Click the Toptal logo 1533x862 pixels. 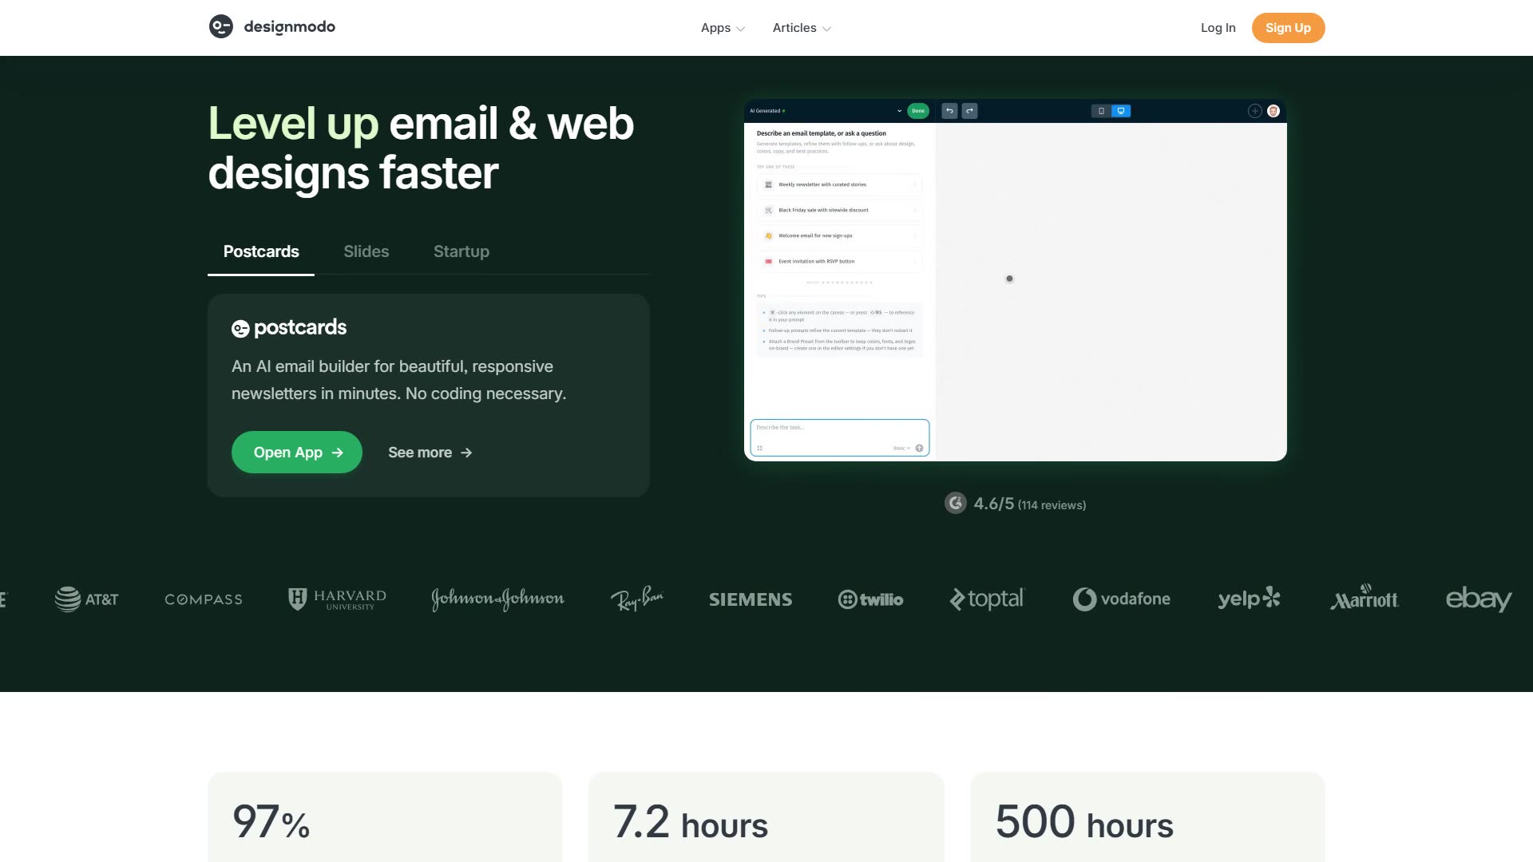pyautogui.click(x=987, y=599)
